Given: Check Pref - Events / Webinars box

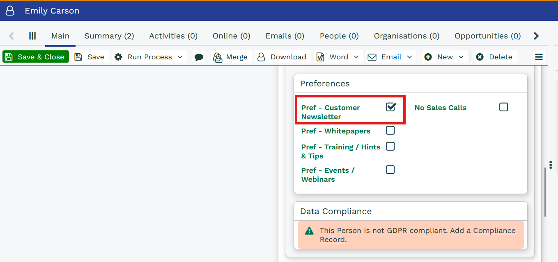Looking at the screenshot, I should tap(390, 170).
